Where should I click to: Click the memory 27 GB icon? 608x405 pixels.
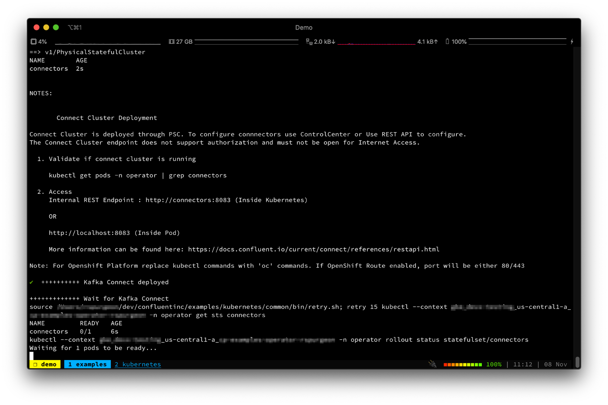172,42
